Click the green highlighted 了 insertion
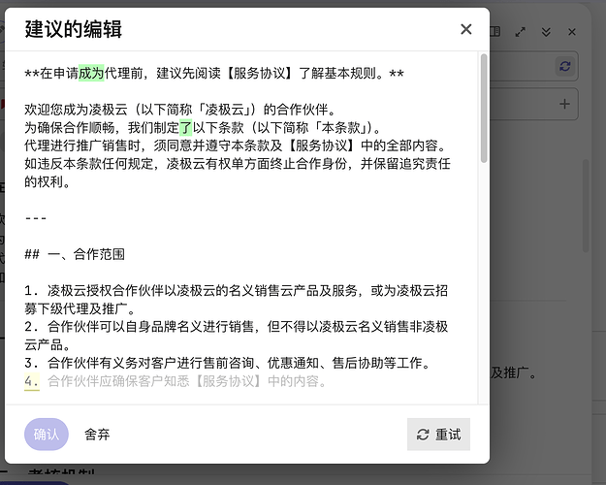Viewport: 606px width, 485px height. pos(186,127)
